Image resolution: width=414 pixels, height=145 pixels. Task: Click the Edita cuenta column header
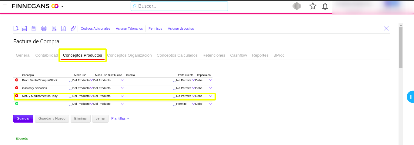185,75
